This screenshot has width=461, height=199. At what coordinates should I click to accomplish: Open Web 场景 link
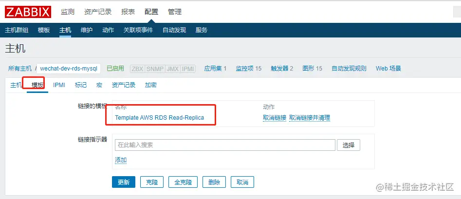click(x=388, y=69)
